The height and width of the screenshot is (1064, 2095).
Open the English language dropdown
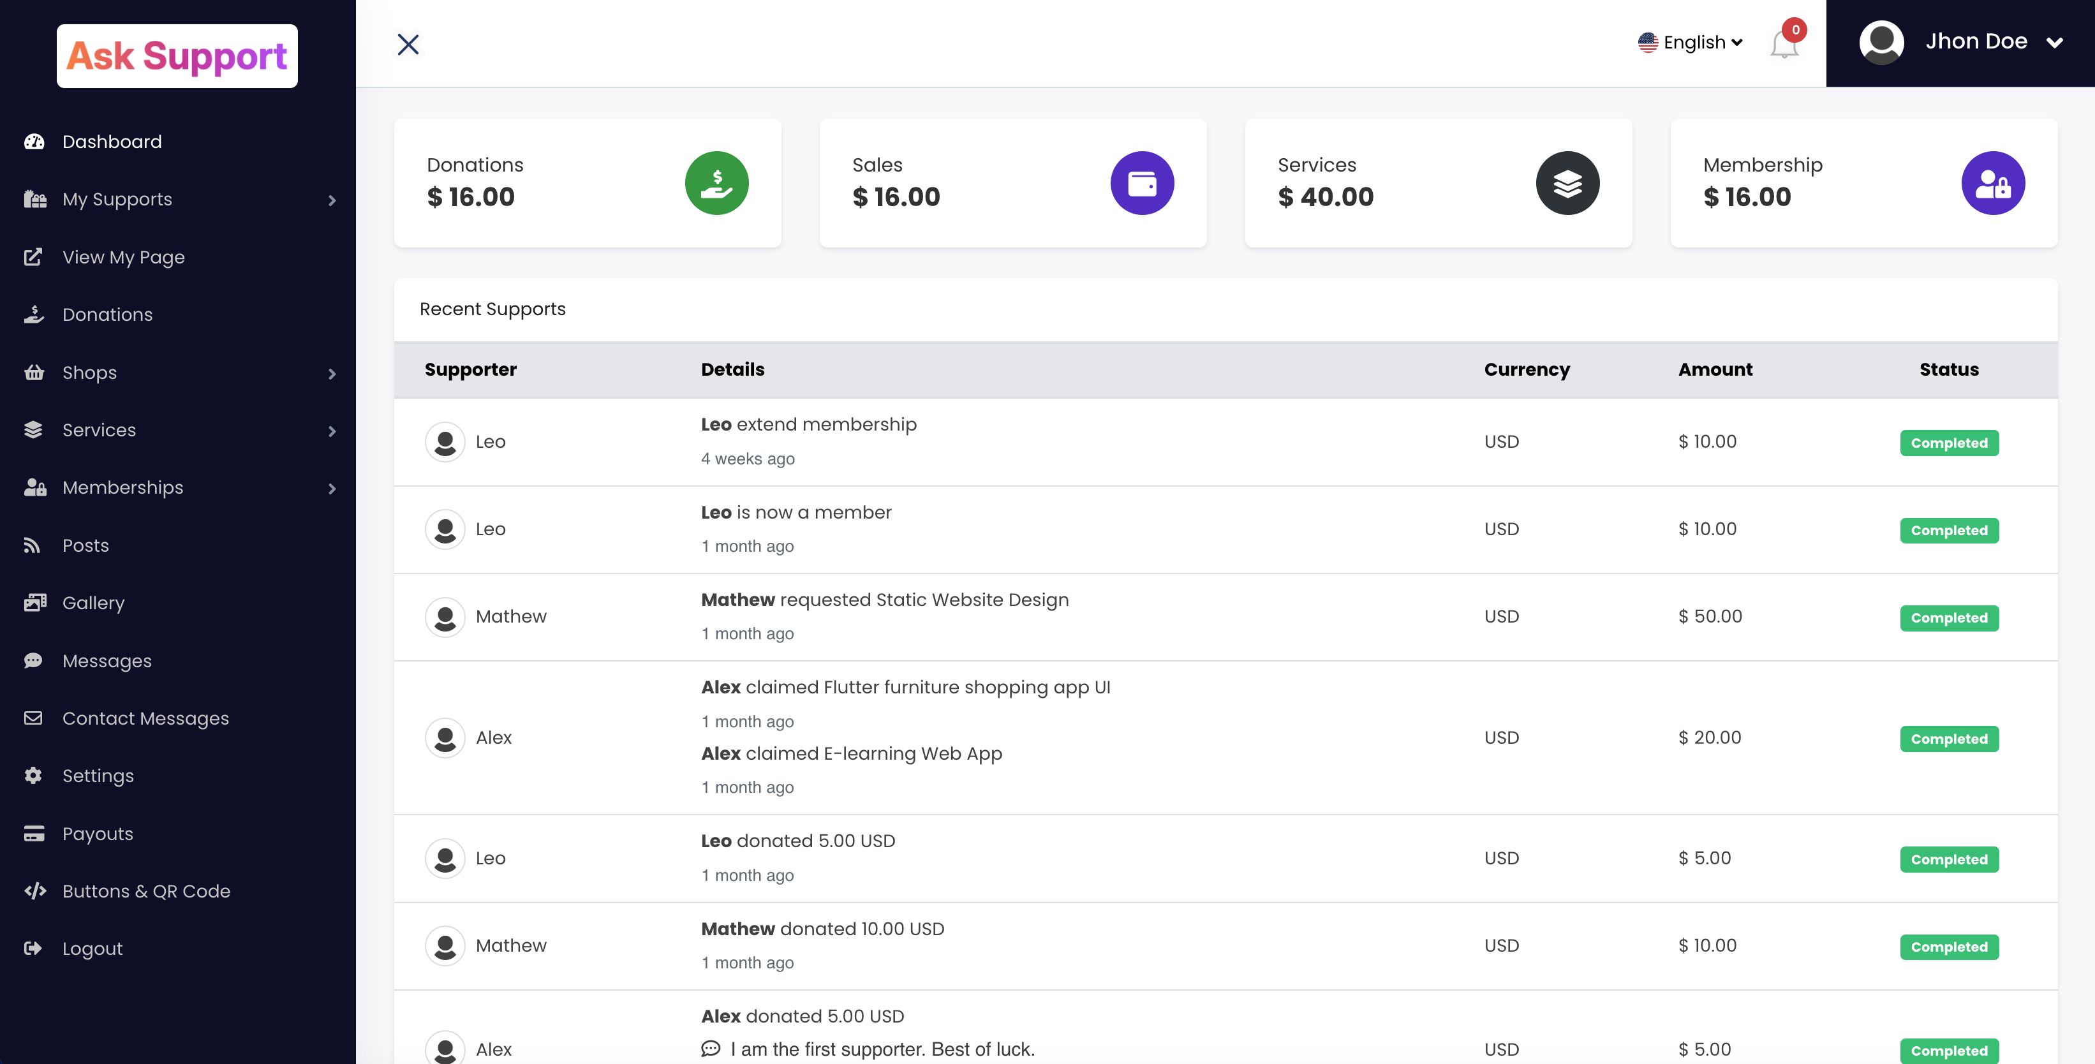tap(1690, 42)
